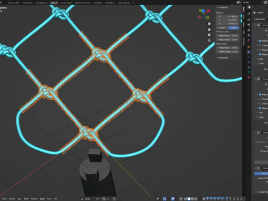Collapse the Transform panel in sidebar
Screen dimensions: 268x201
point(222,7)
